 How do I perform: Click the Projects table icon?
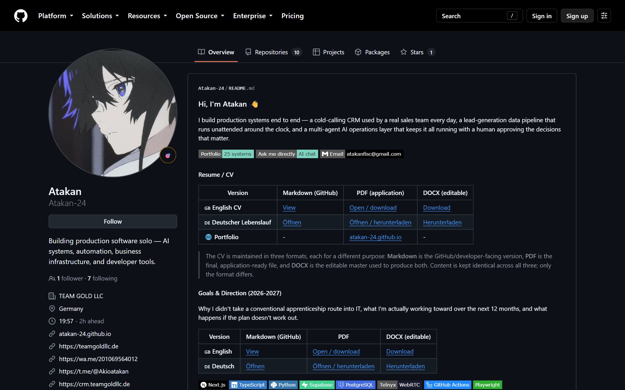[x=316, y=52]
